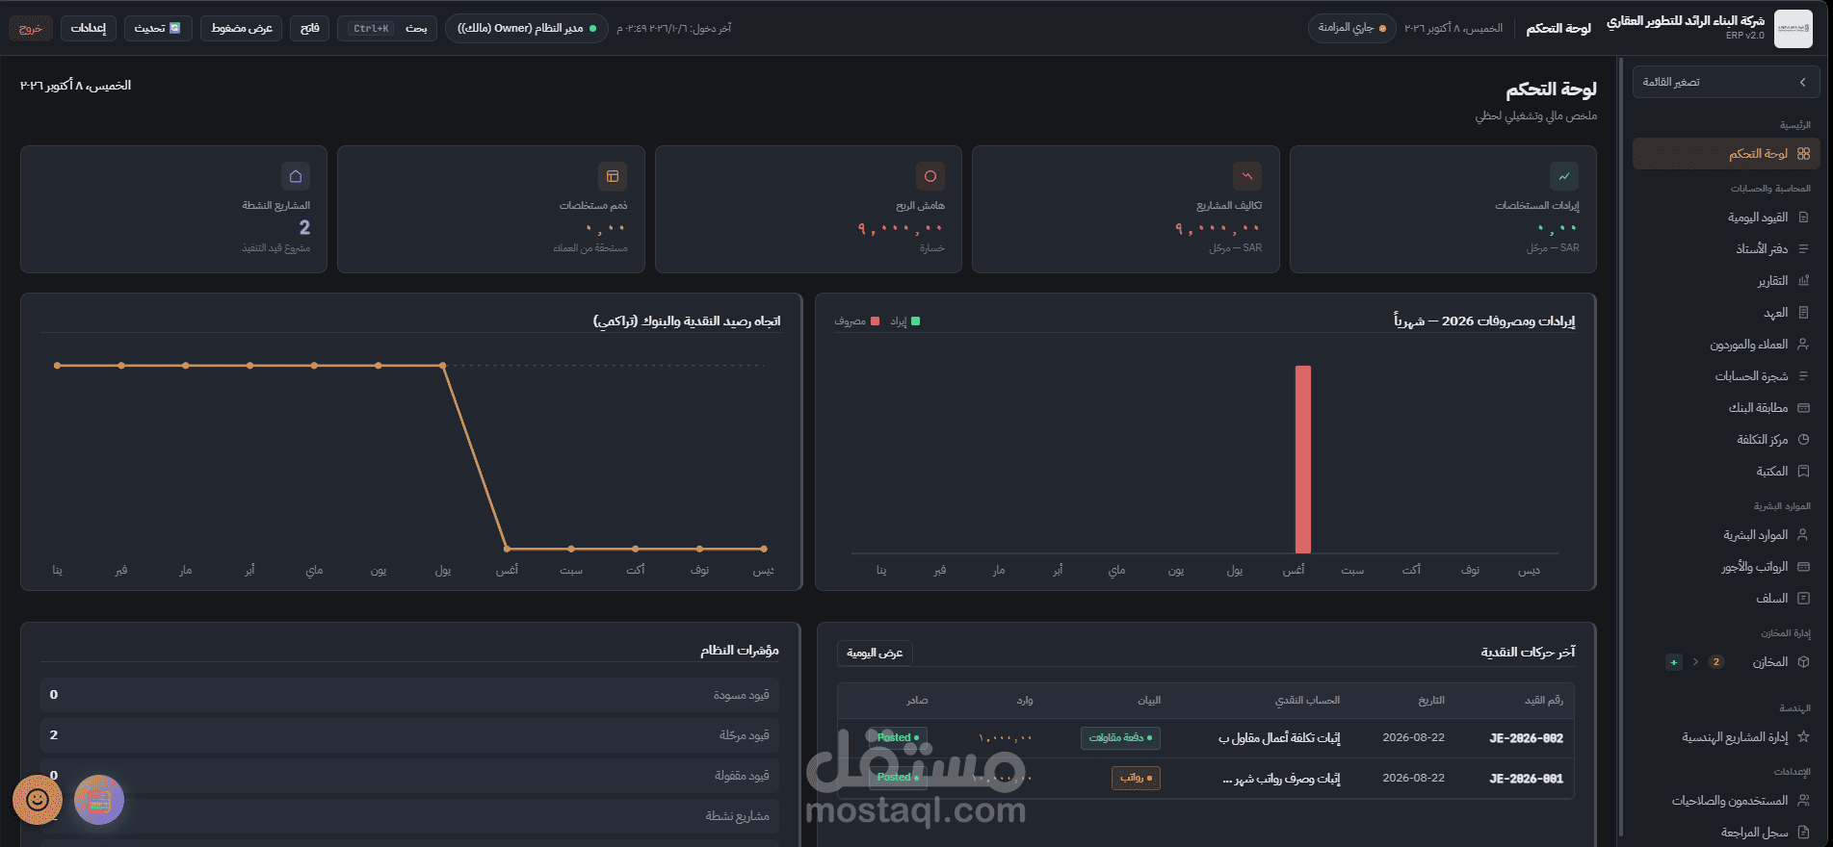The image size is (1833, 847).
Task: Click the المكتبة bookmark icon
Action: tap(1803, 472)
